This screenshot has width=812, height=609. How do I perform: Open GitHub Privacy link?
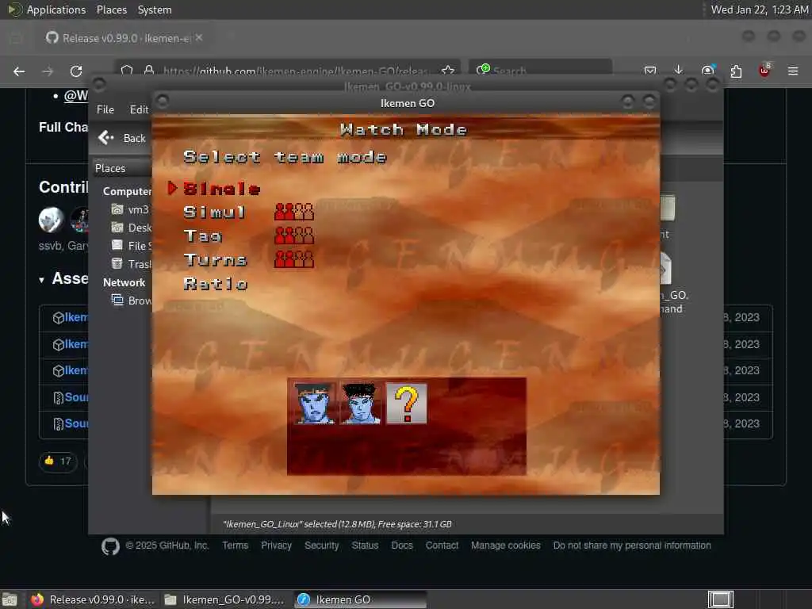click(x=276, y=546)
